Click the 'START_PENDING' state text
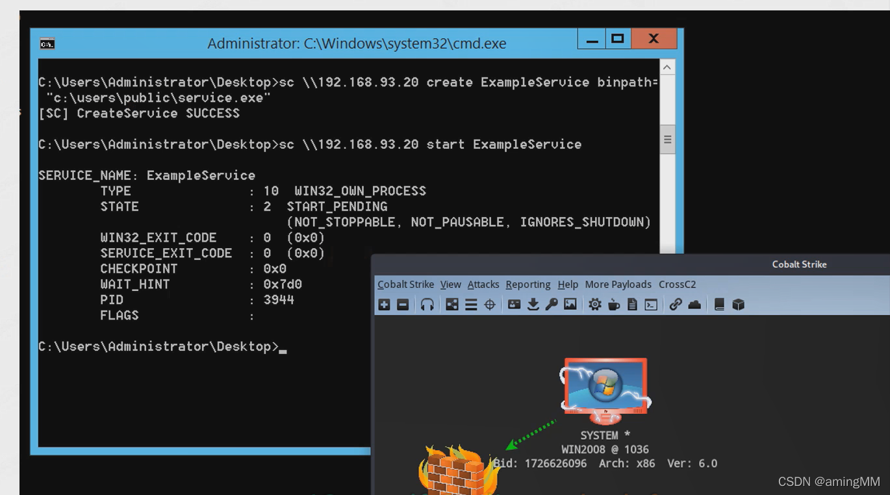Viewport: 890px width, 495px height. [337, 207]
